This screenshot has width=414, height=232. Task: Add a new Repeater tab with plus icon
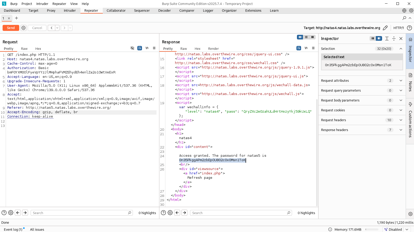(16, 18)
